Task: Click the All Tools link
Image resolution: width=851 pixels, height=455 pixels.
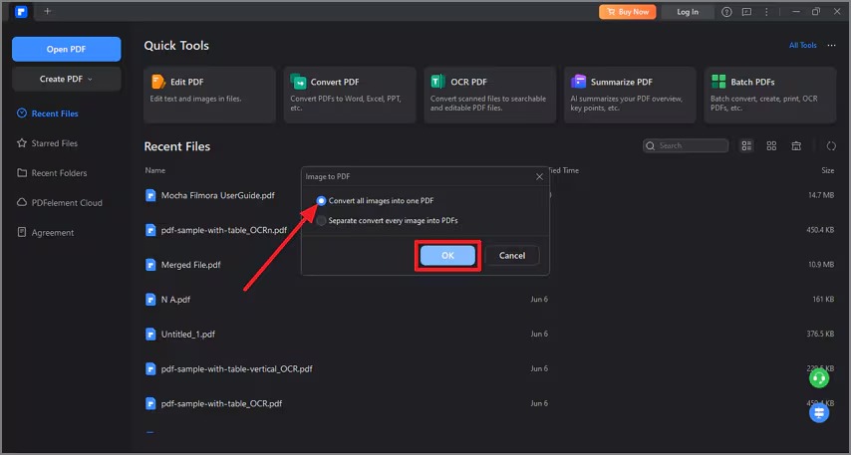Action: pyautogui.click(x=803, y=46)
